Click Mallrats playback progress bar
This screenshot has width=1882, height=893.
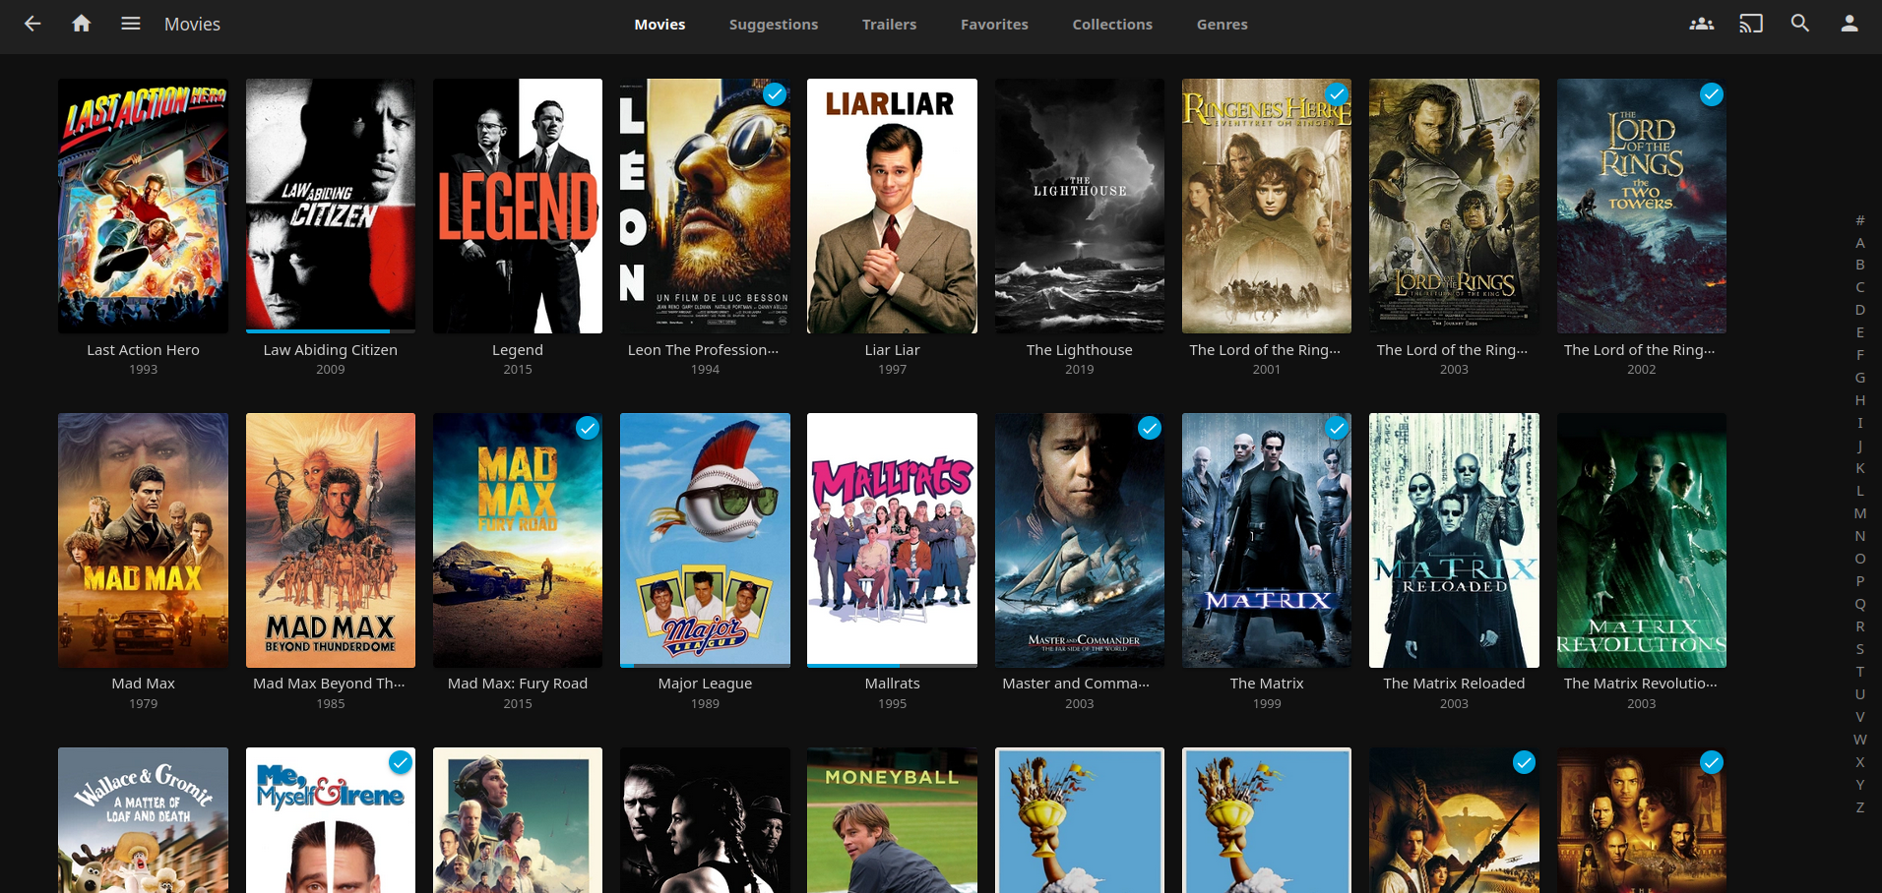(892, 666)
